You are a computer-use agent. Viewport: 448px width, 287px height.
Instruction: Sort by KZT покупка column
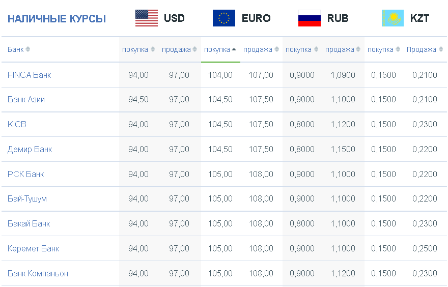point(384,49)
